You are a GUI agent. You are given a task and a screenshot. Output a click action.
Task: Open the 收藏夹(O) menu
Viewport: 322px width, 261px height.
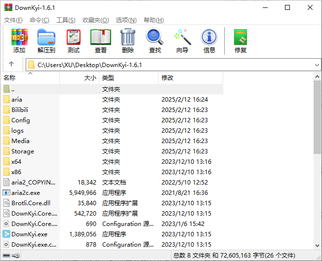click(x=95, y=20)
